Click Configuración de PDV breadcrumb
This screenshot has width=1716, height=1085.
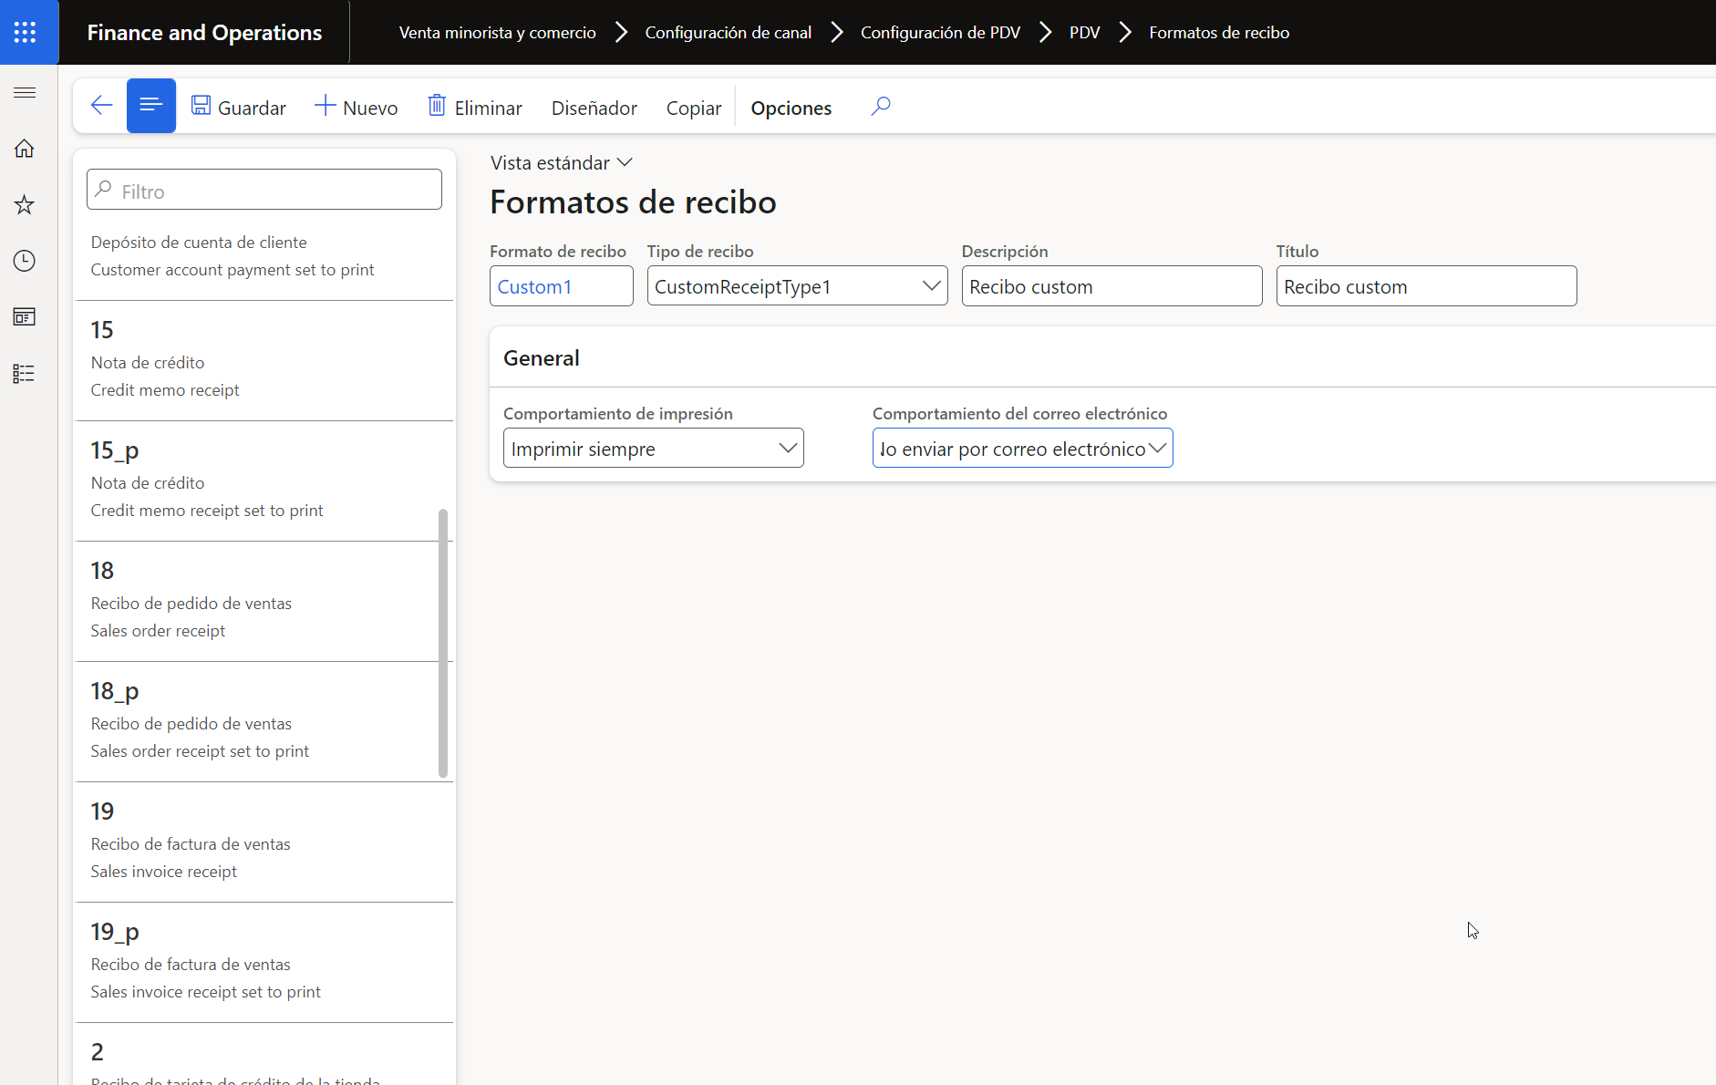coord(940,33)
